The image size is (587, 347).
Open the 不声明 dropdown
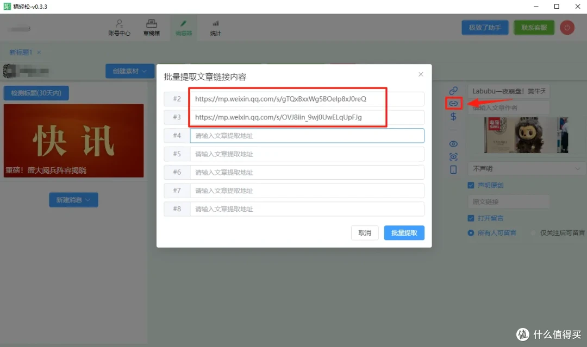tap(526, 169)
